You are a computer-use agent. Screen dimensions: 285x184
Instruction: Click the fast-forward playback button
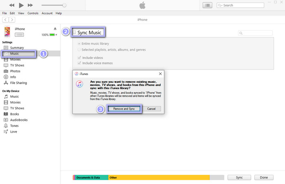30,5
